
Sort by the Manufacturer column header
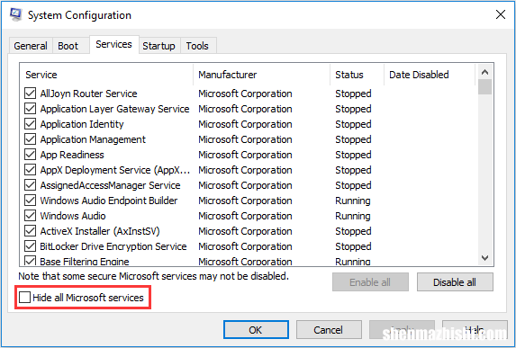(x=262, y=75)
